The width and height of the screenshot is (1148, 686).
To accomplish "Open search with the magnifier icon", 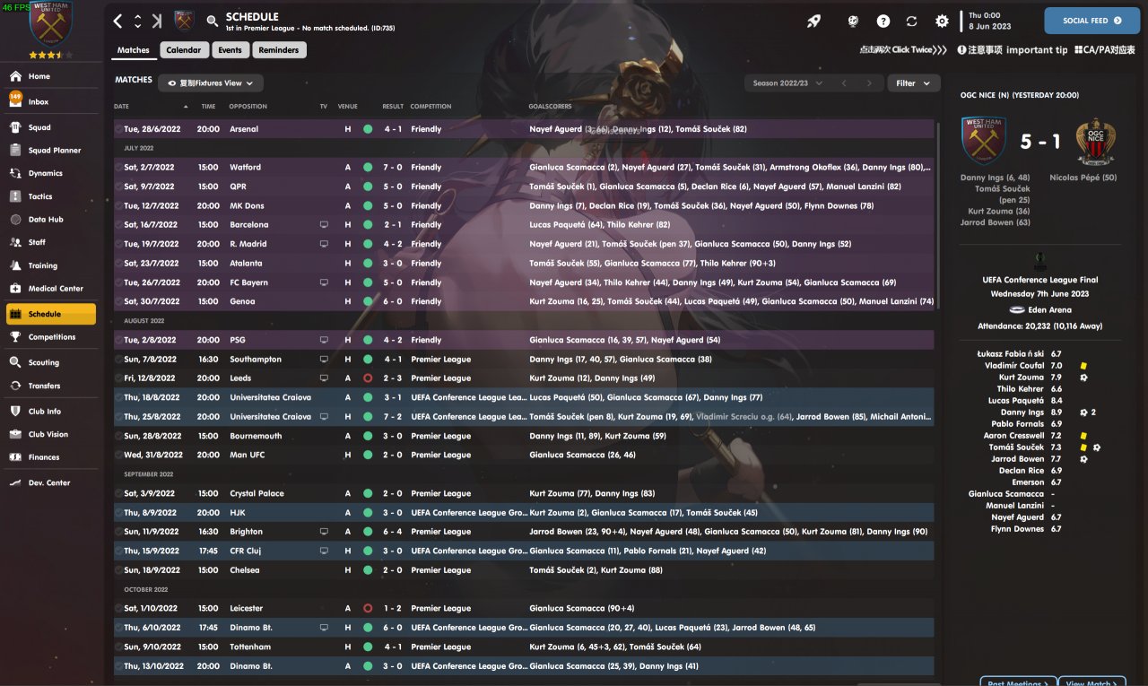I will 213,21.
